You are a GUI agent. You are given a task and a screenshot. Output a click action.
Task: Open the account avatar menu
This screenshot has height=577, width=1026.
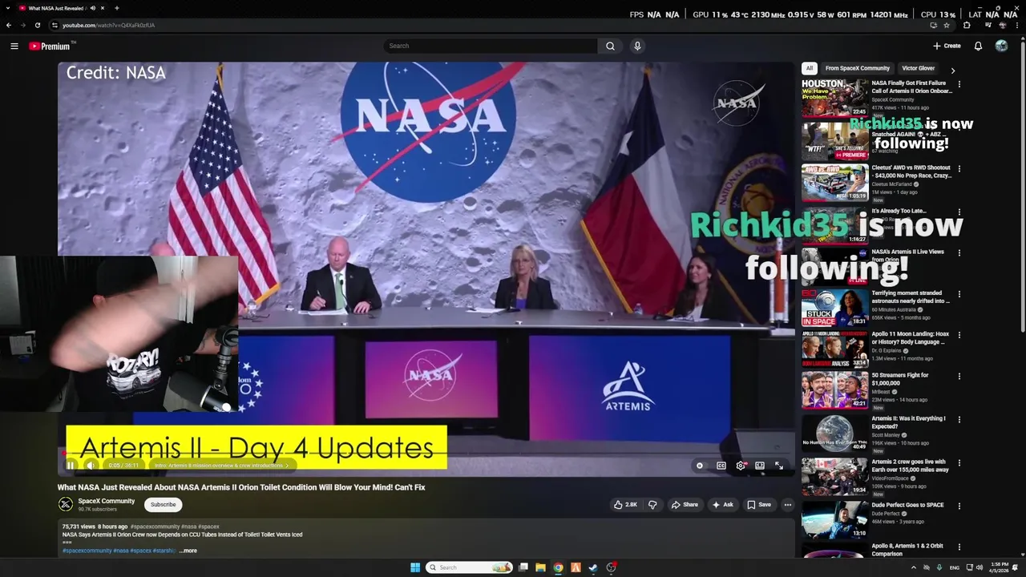click(x=1001, y=46)
